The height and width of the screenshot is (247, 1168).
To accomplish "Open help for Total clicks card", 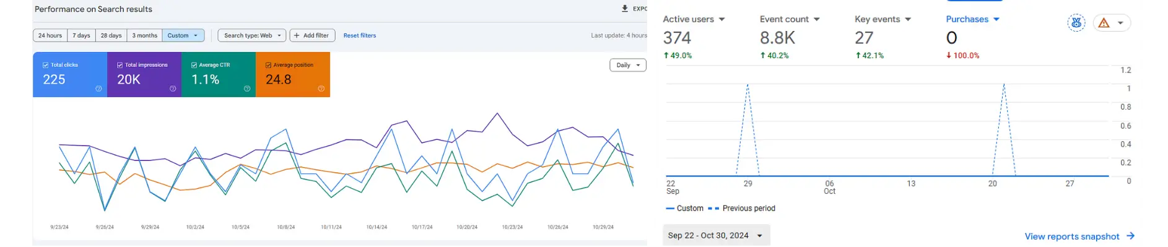I will [98, 89].
